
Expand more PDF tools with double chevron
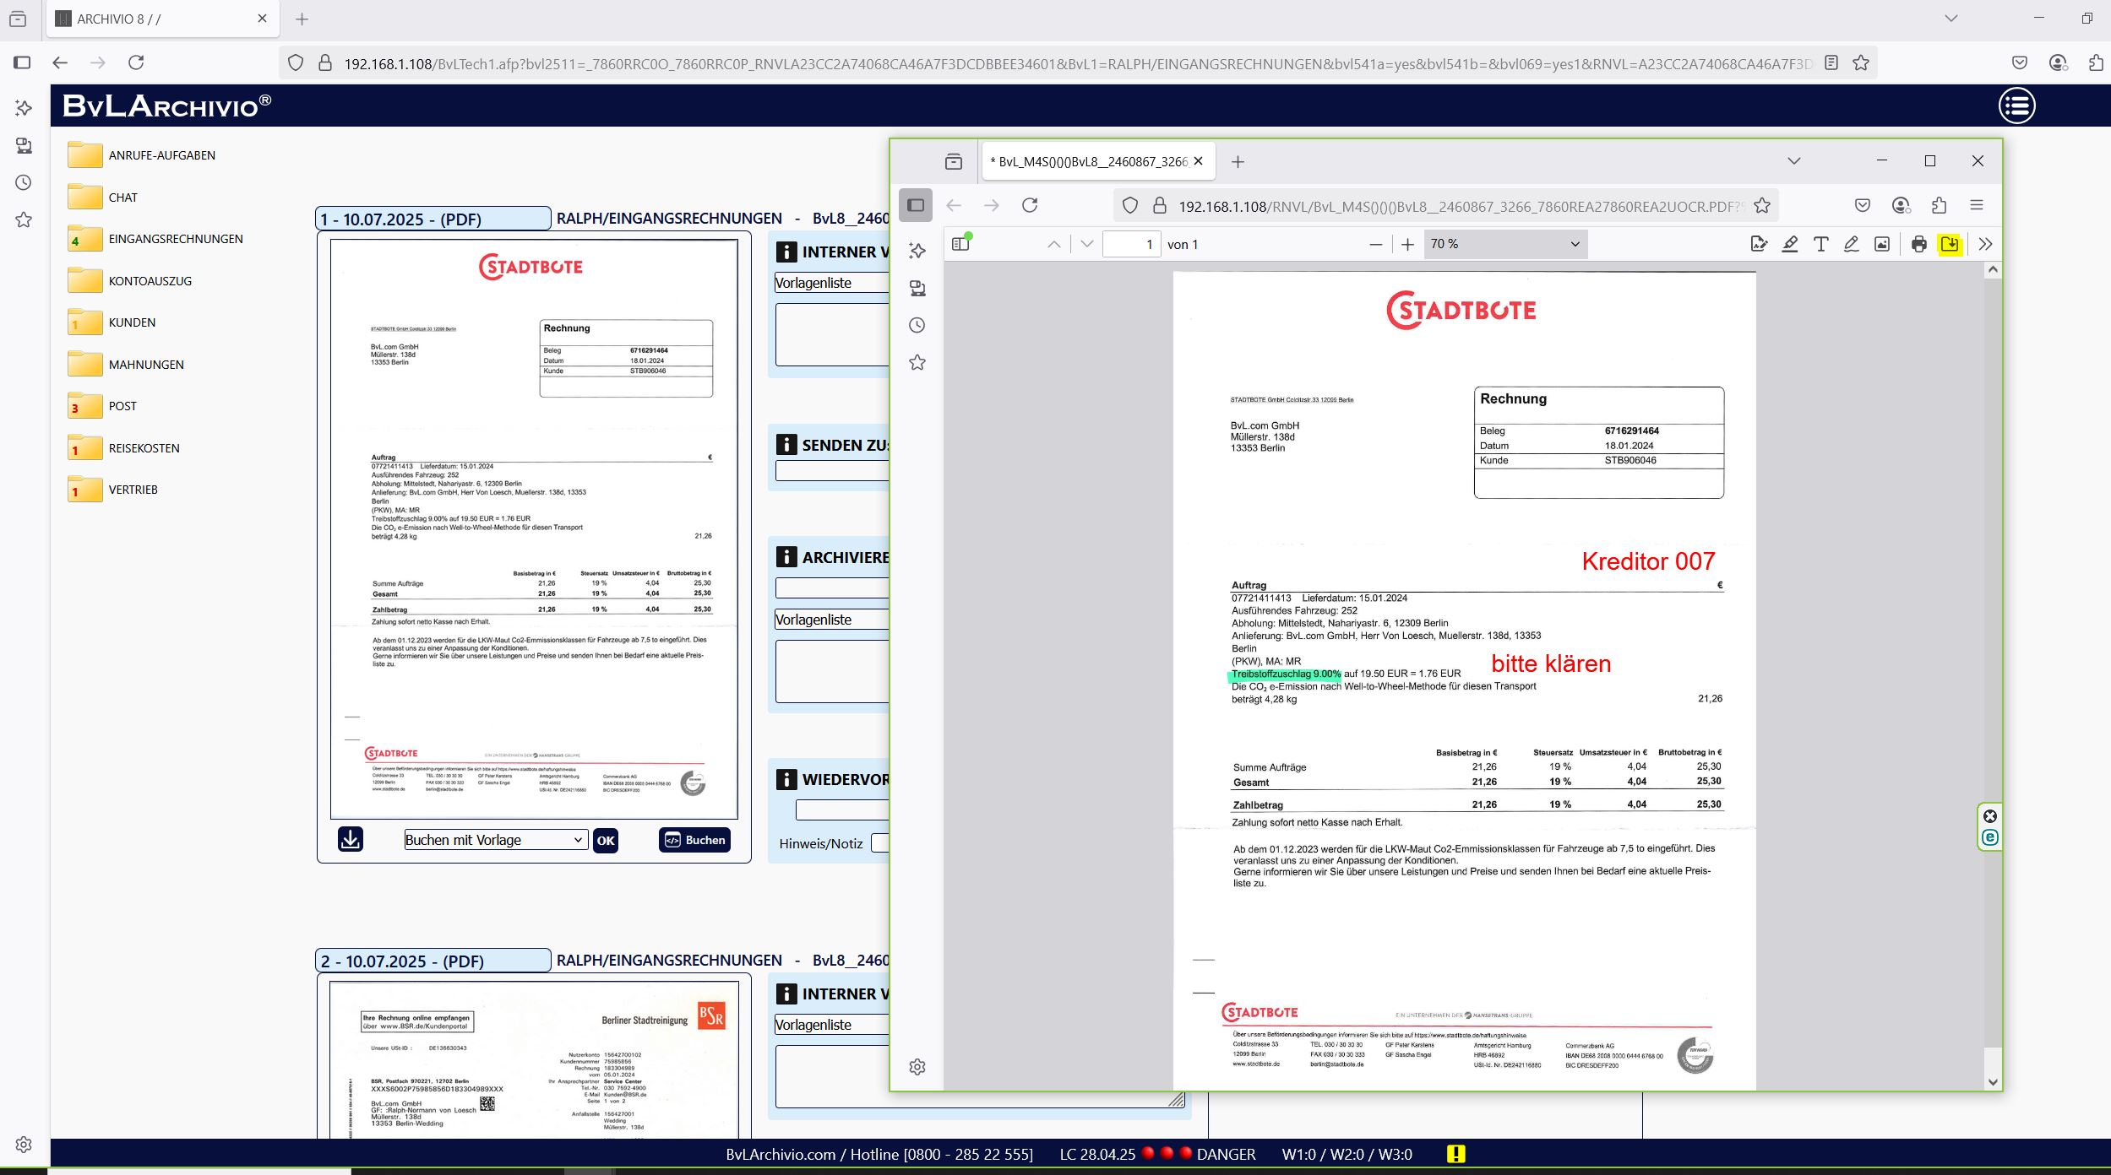pos(1985,244)
